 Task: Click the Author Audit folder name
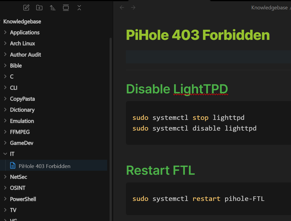point(25,55)
